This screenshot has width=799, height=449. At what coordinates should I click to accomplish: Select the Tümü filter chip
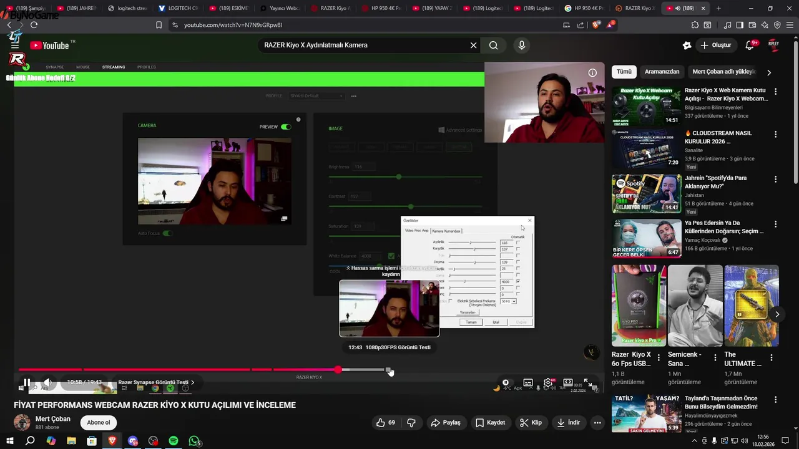pyautogui.click(x=624, y=72)
